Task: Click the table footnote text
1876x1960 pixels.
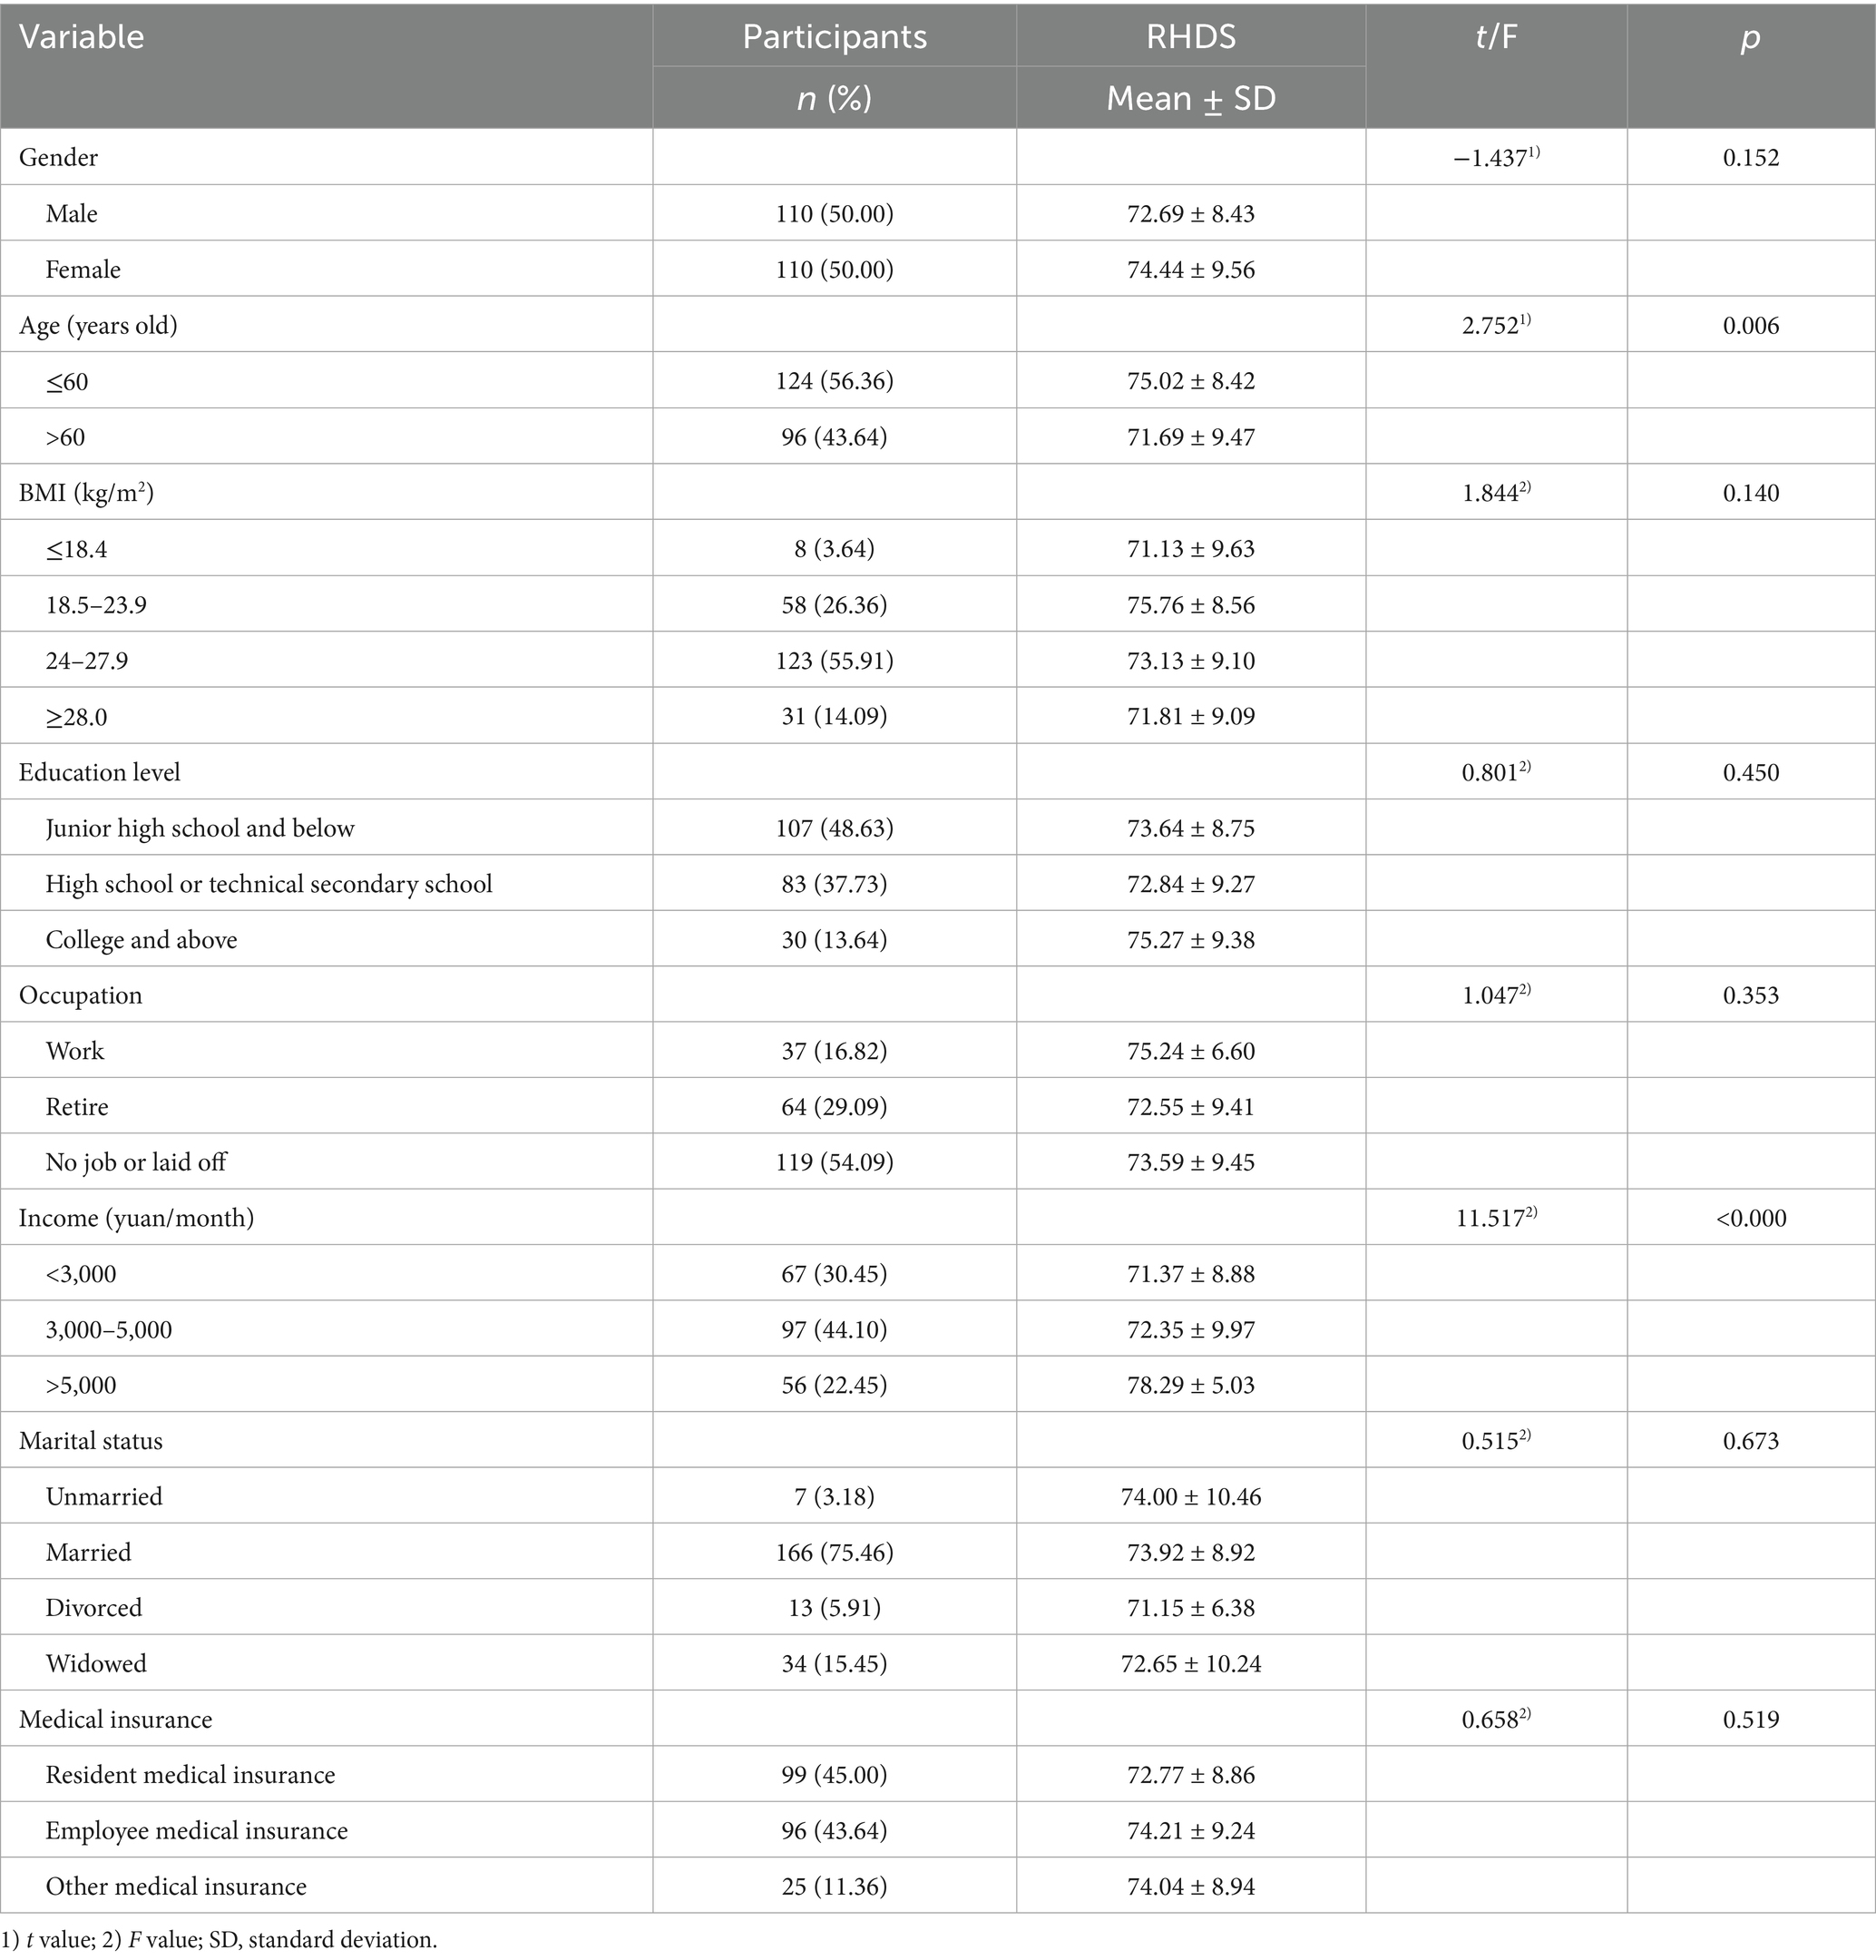Action: (220, 1940)
